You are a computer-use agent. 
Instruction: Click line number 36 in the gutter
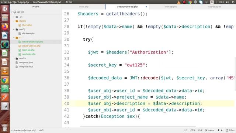[x=67, y=78]
